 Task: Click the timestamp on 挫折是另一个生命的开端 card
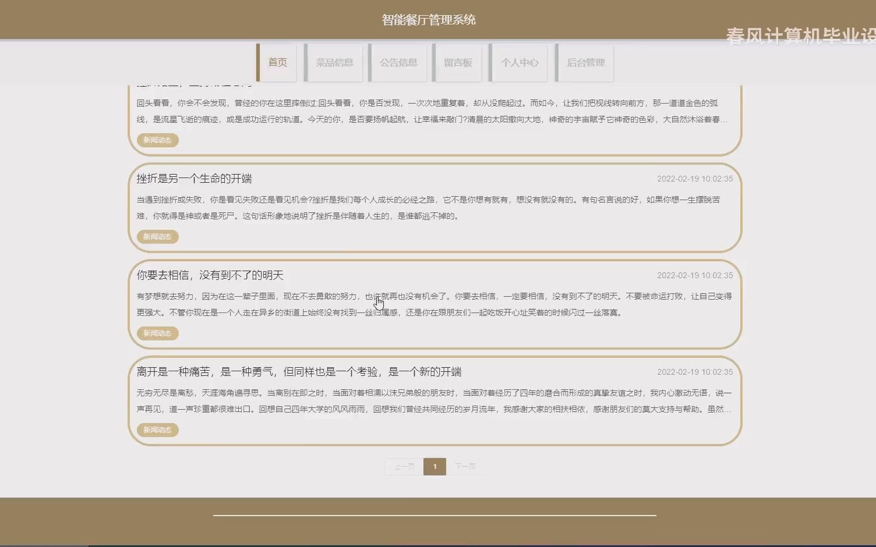(x=695, y=179)
